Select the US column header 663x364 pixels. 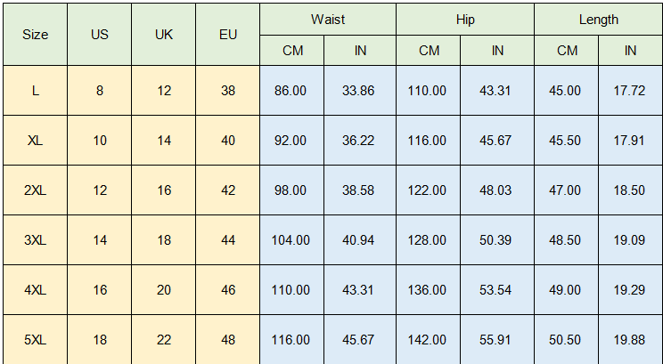click(99, 35)
